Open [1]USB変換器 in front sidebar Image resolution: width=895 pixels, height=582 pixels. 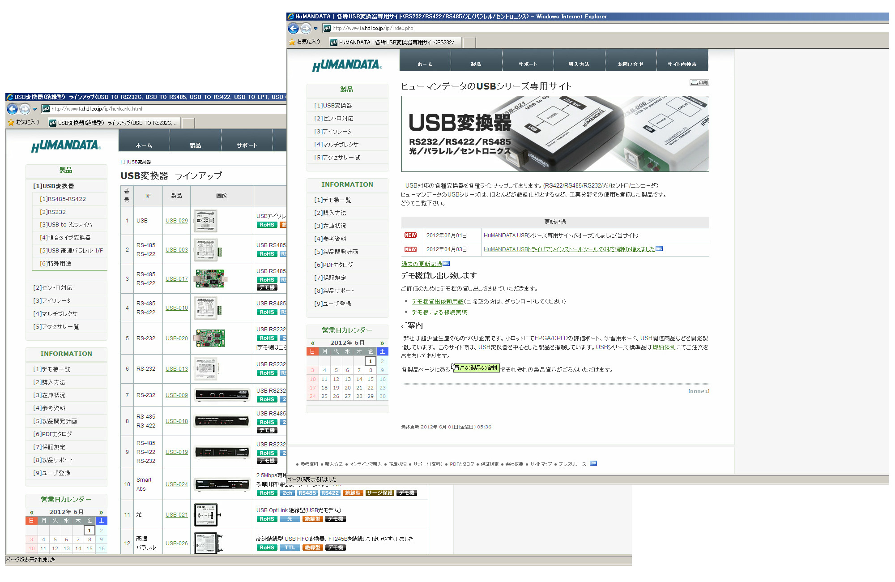tap(333, 106)
